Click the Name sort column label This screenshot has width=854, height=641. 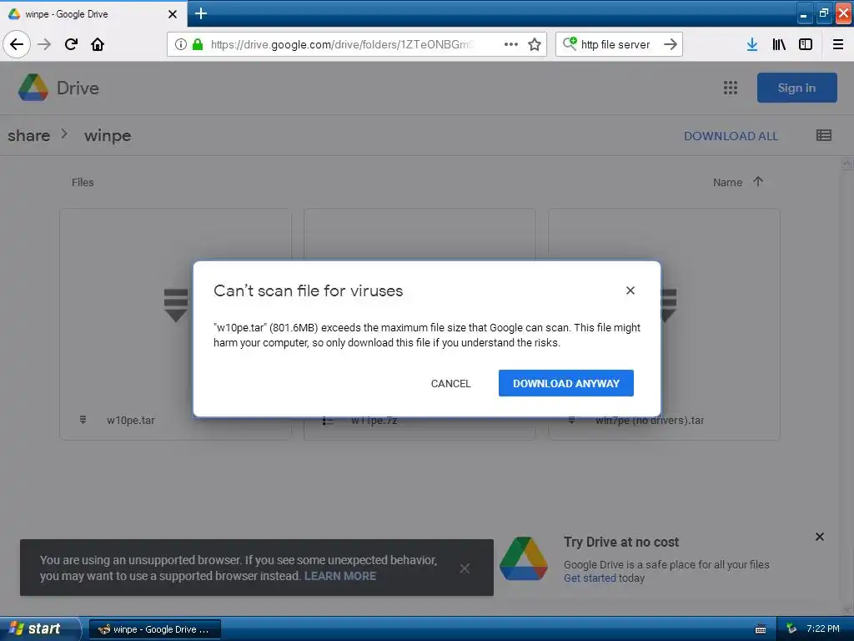coord(727,183)
